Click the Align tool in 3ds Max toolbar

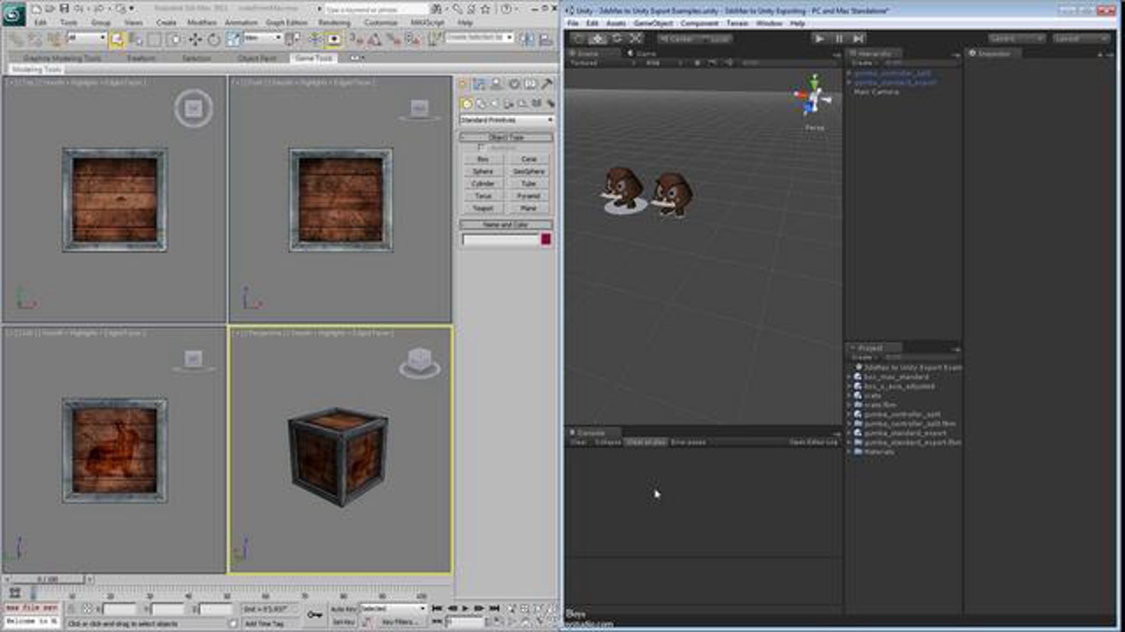pos(546,39)
